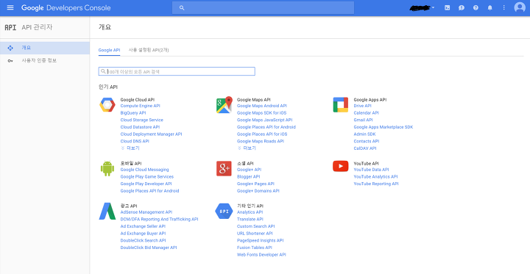The width and height of the screenshot is (530, 274).
Task: Open the vertical three-dot settings menu
Action: pos(504,7)
